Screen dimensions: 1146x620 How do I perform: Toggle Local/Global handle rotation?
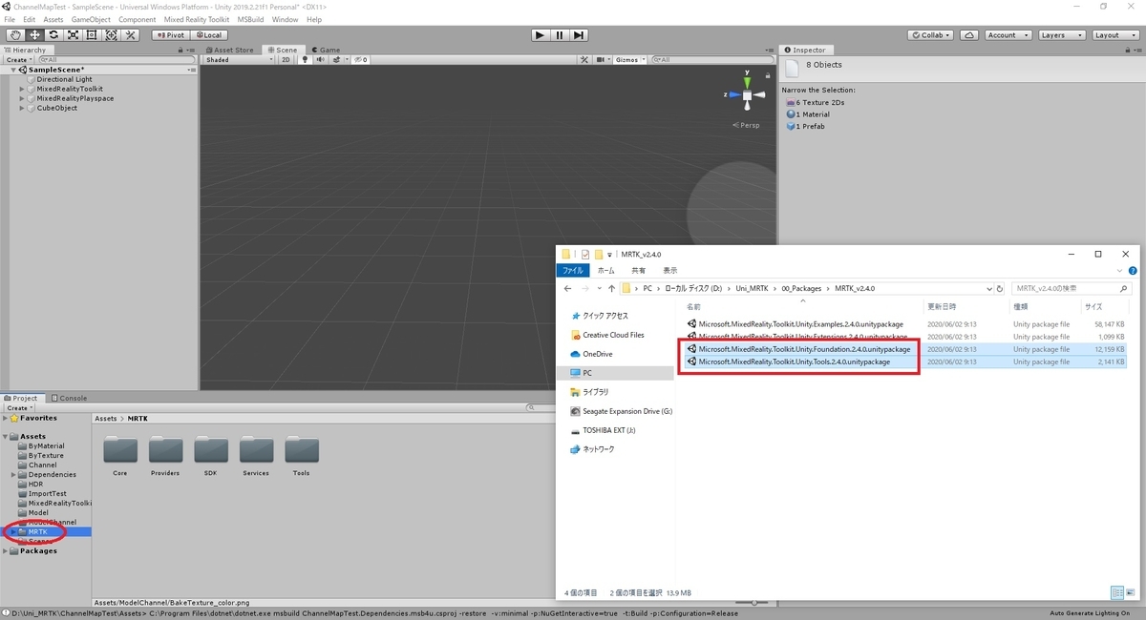[208, 35]
